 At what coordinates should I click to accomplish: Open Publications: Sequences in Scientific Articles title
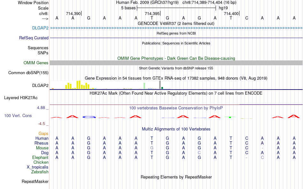click(176, 43)
